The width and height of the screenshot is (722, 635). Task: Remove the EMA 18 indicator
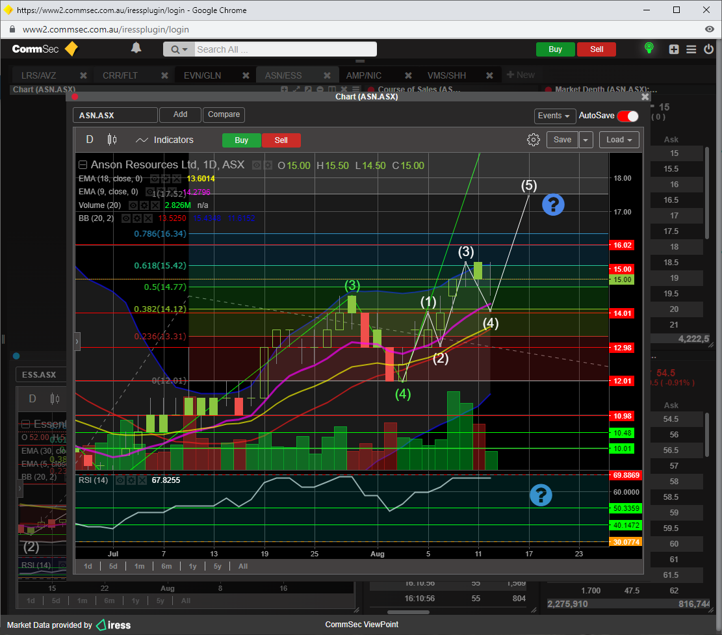pyautogui.click(x=176, y=179)
